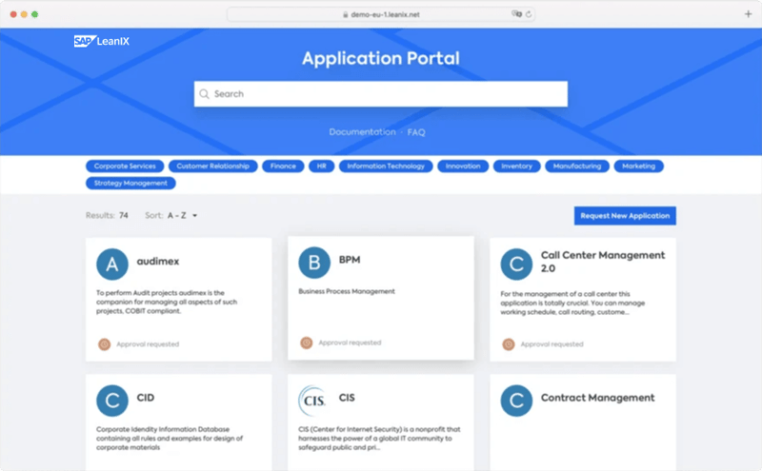Toggle the HR category filter
This screenshot has width=762, height=471.
(x=322, y=166)
